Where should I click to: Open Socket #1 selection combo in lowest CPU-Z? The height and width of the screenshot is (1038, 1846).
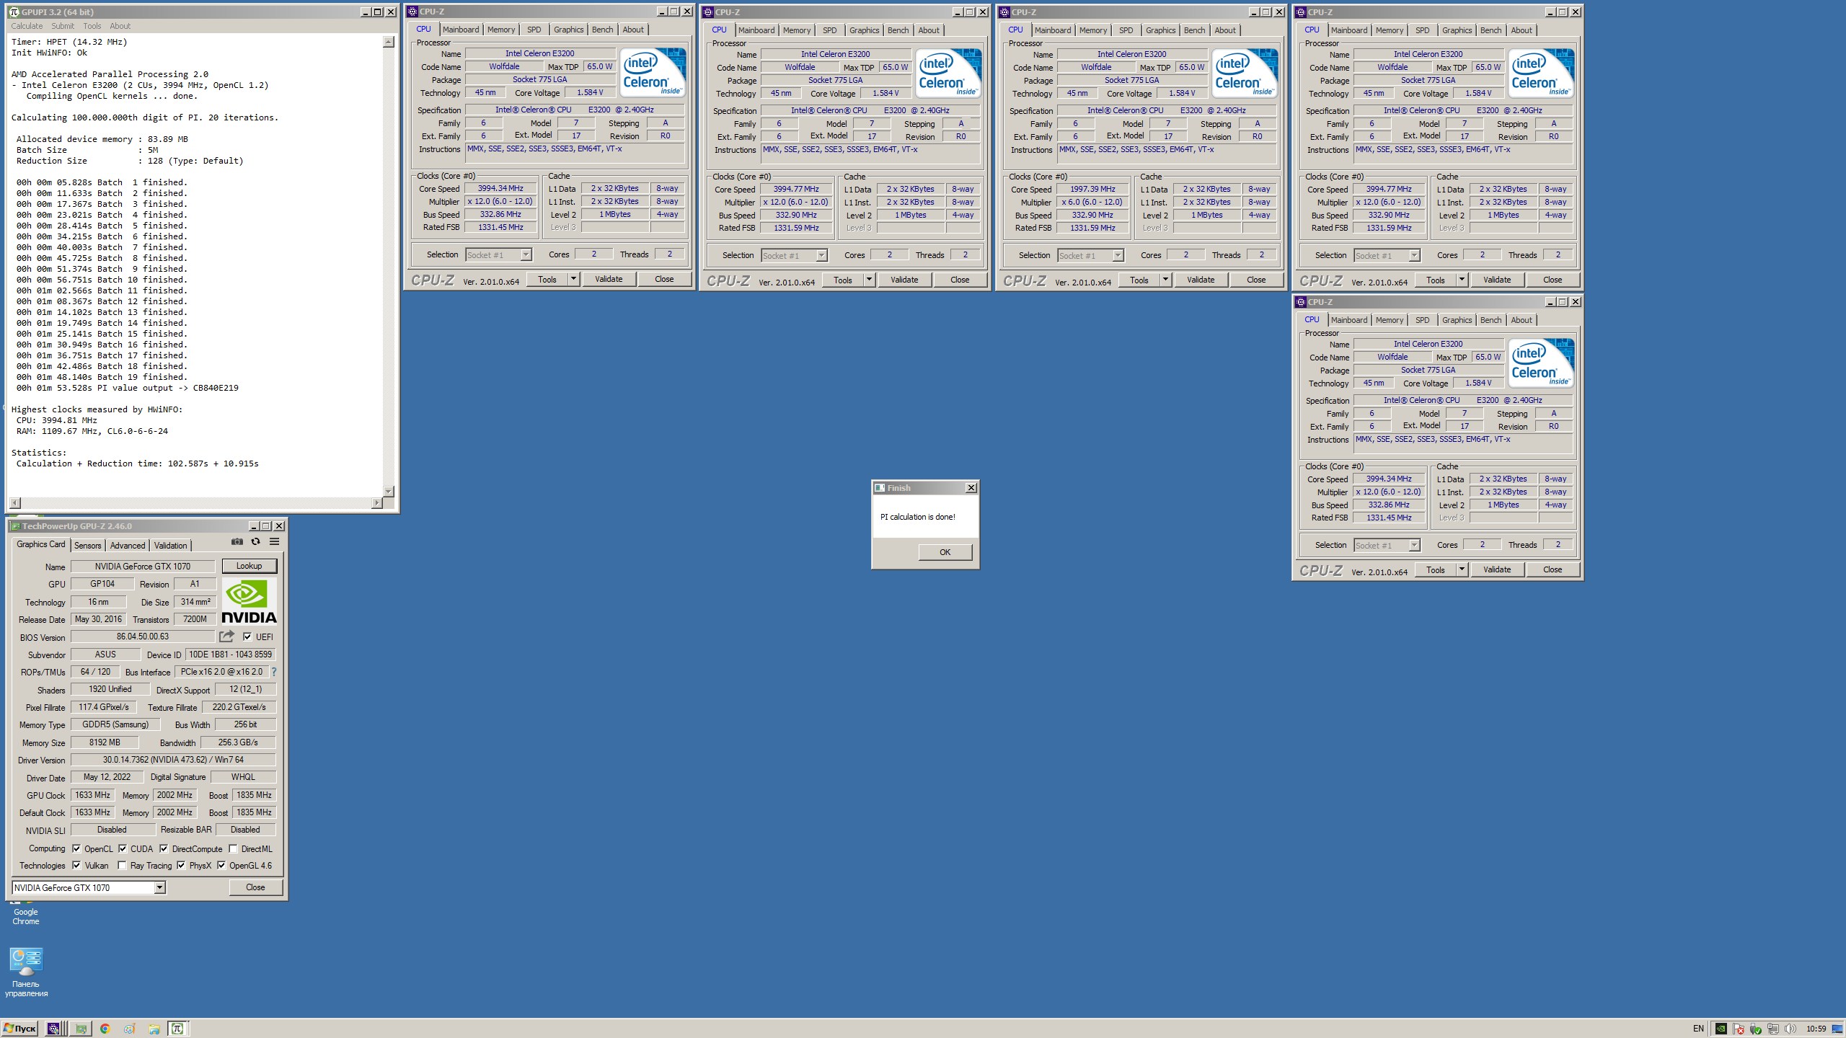pyautogui.click(x=1387, y=545)
